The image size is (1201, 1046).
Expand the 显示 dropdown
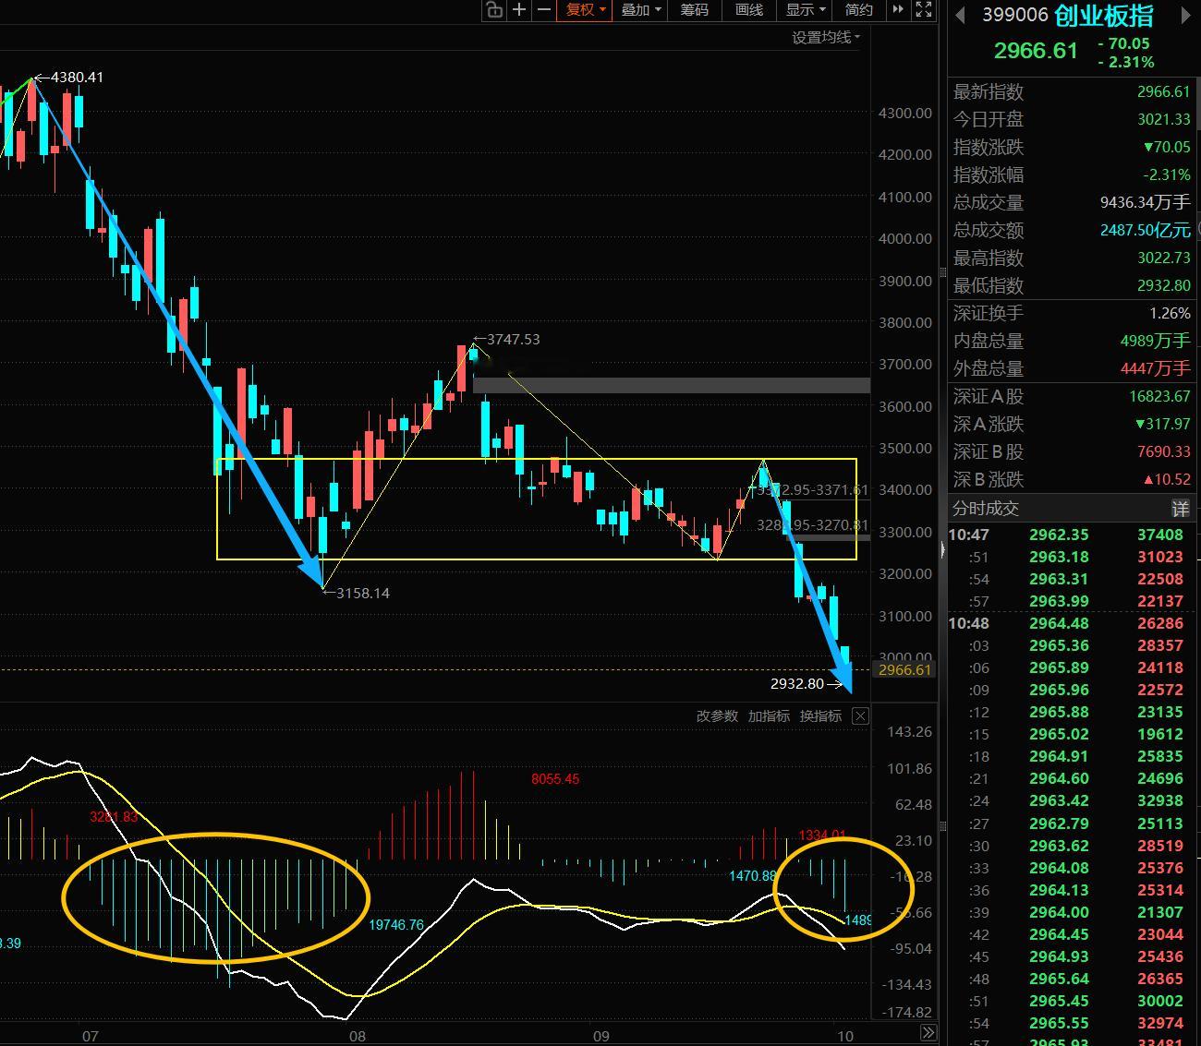[x=804, y=10]
